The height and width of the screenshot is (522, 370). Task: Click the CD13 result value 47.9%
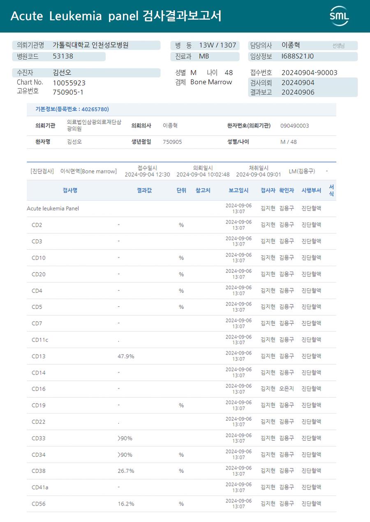tap(126, 356)
